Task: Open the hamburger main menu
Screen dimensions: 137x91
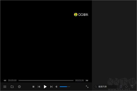Action: tap(5, 87)
